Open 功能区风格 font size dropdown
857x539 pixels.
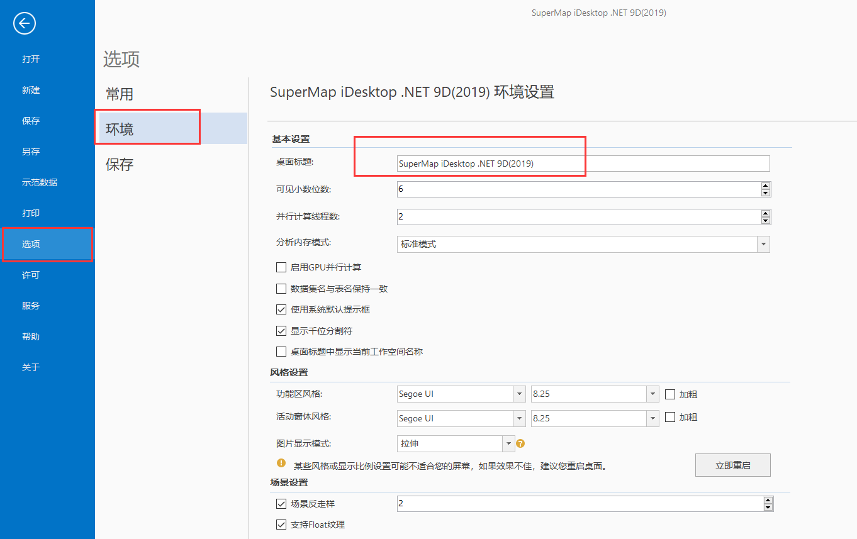click(x=653, y=394)
